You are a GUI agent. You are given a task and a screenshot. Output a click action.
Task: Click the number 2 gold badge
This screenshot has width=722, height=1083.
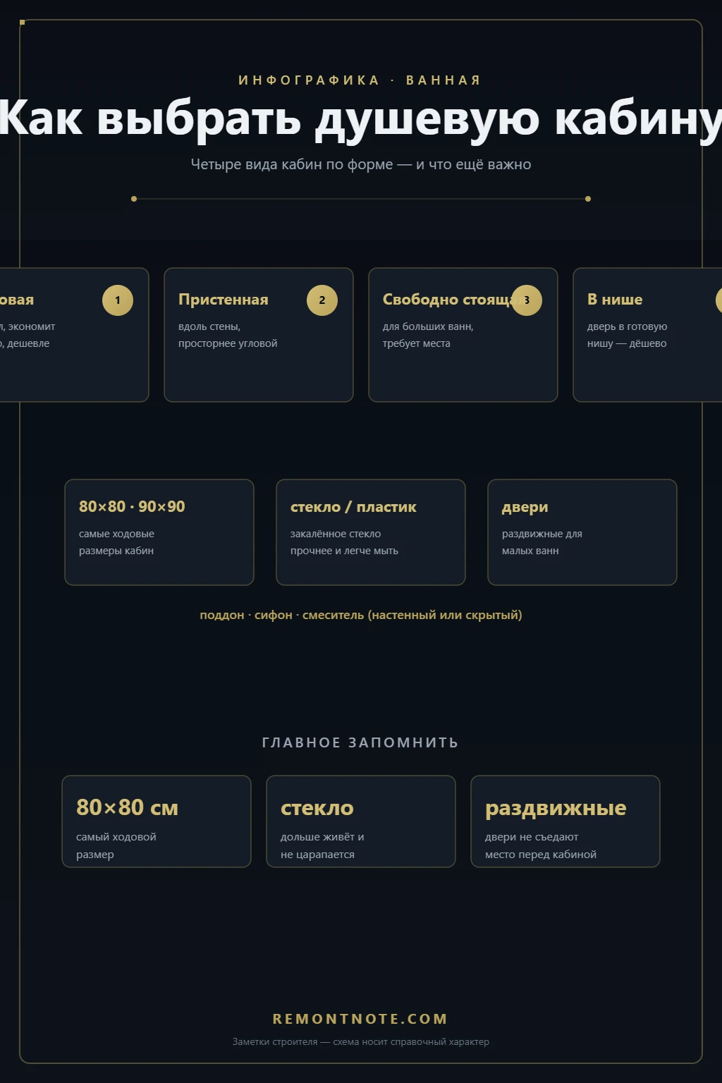point(322,300)
